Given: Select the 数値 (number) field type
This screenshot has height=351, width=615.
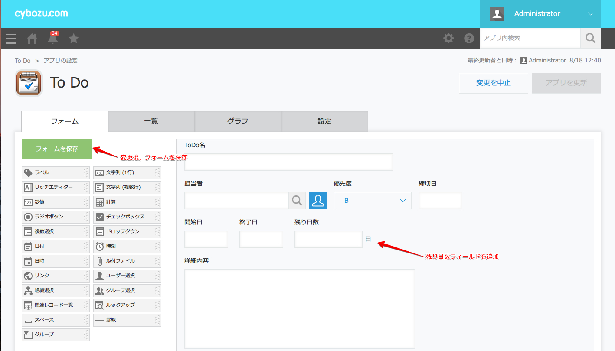Looking at the screenshot, I should click(x=56, y=202).
